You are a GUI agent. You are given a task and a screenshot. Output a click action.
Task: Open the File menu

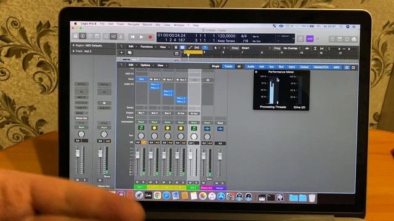102,24
